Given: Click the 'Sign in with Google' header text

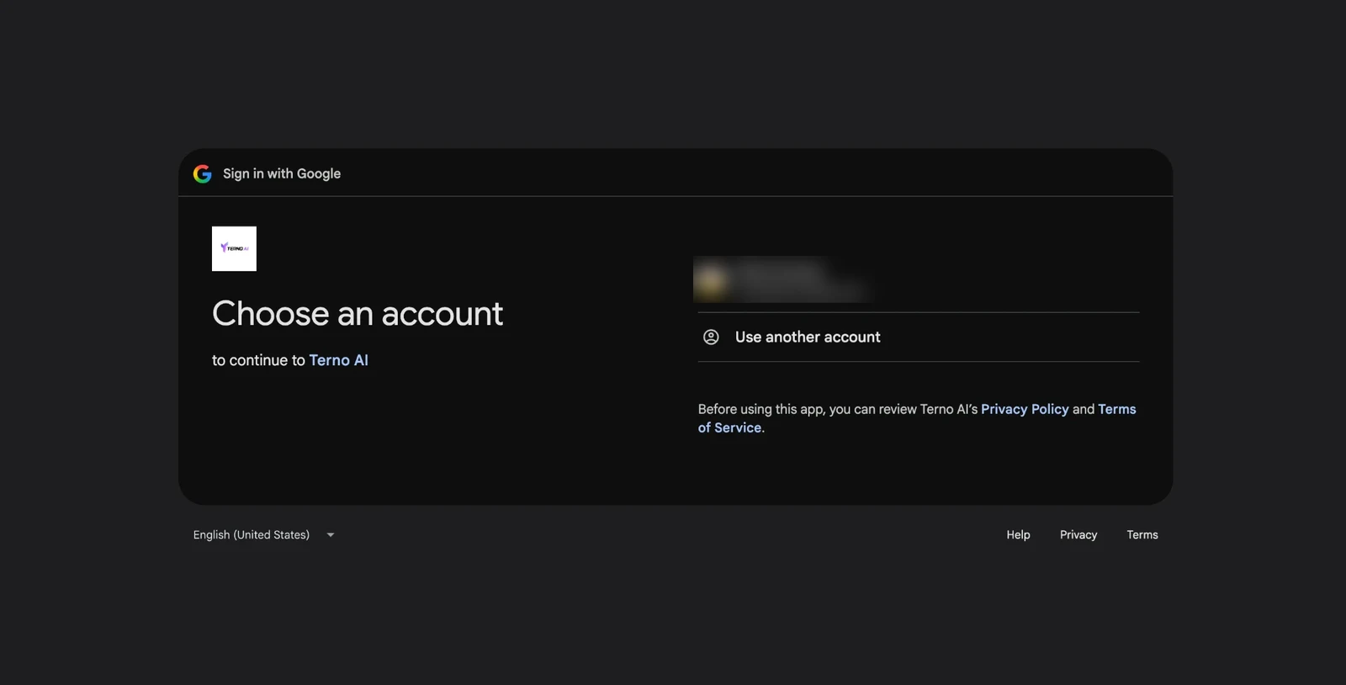Looking at the screenshot, I should pos(282,173).
